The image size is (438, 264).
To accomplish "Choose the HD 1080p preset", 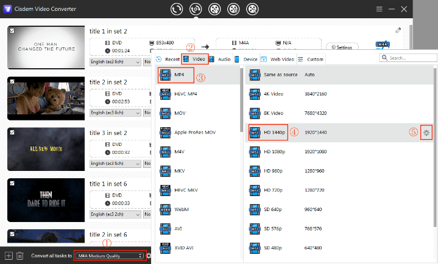I will [x=339, y=152].
